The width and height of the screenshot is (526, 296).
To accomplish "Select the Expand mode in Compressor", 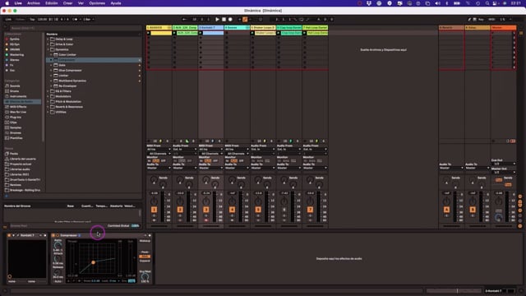I will point(145,261).
